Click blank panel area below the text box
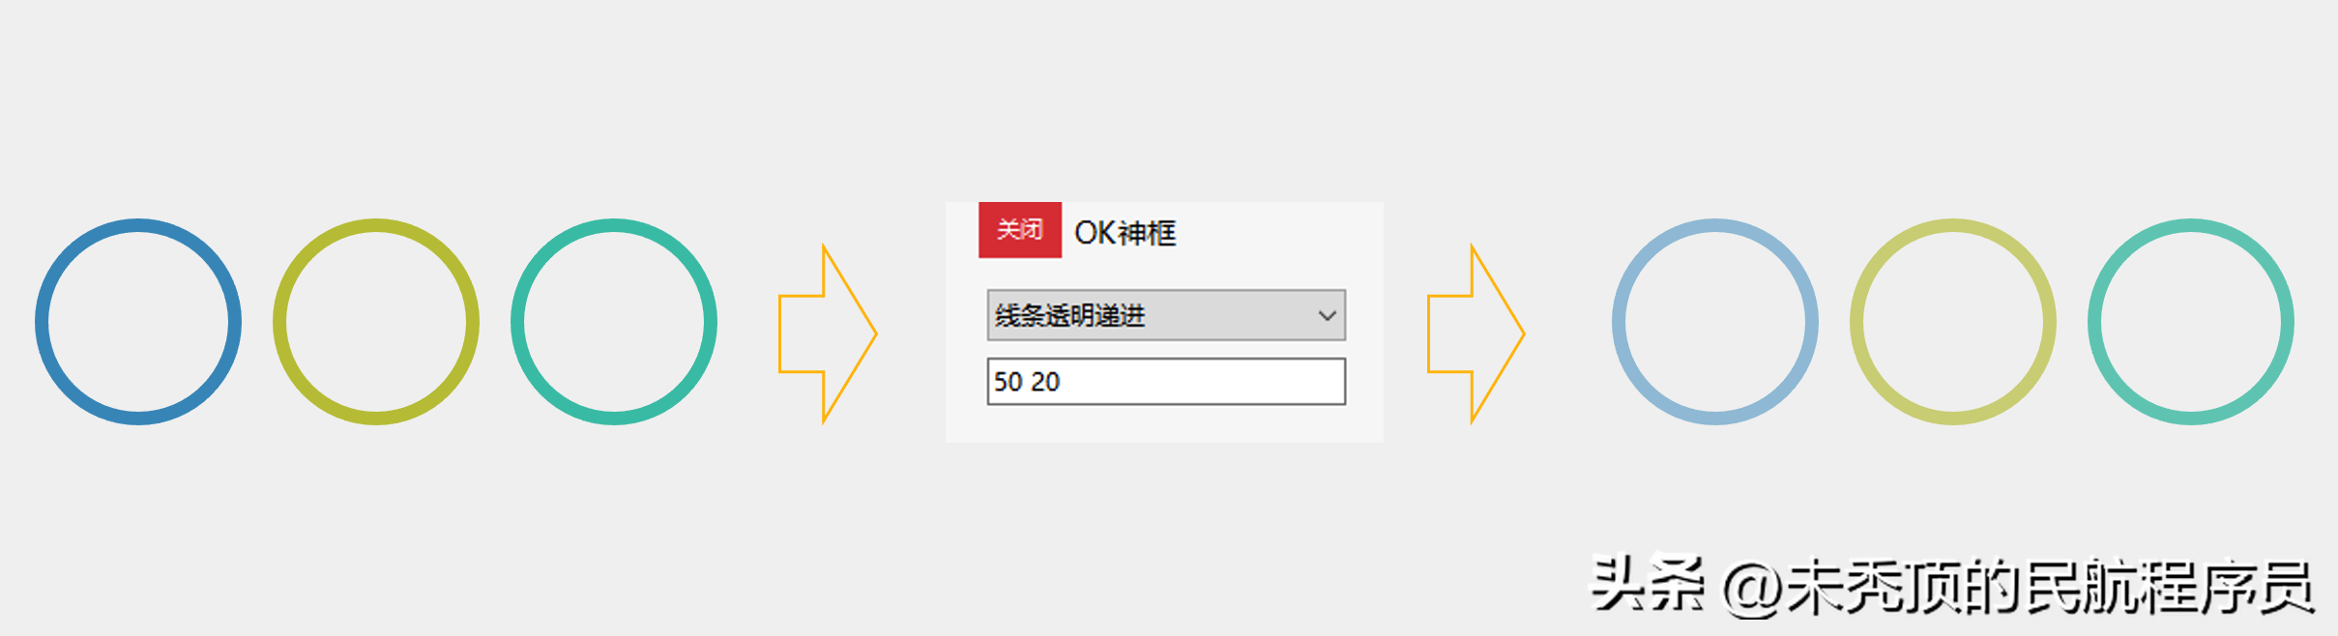Image resolution: width=2338 pixels, height=636 pixels. point(1164,423)
